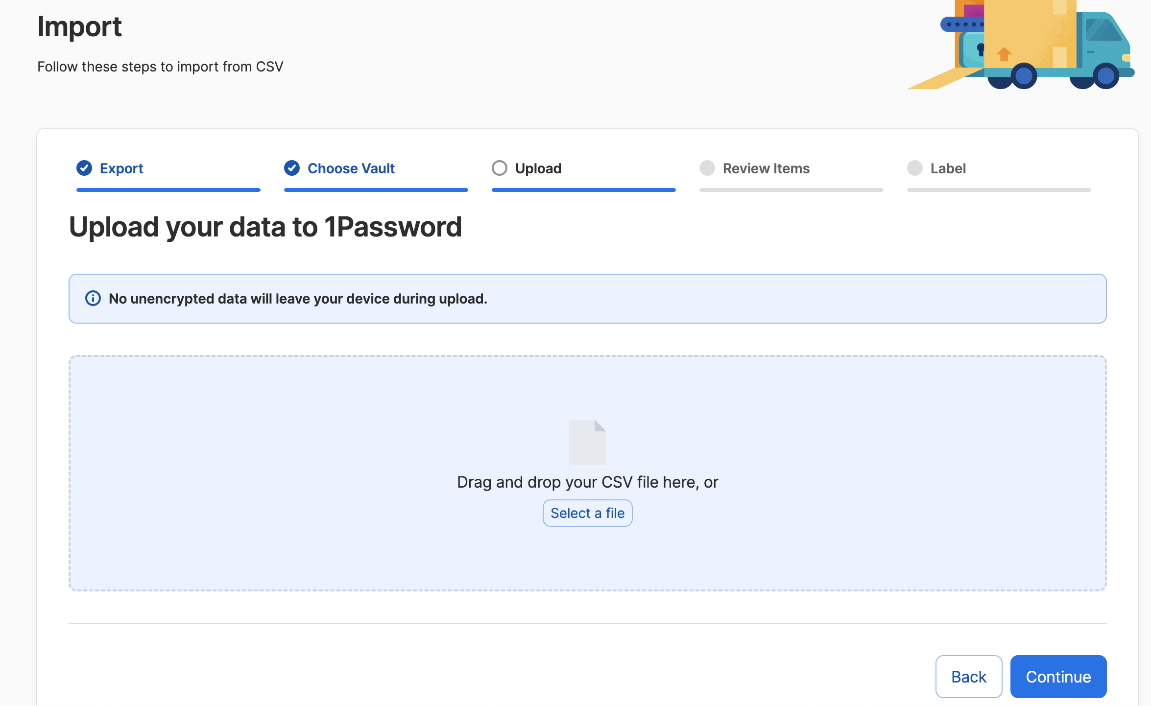The height and width of the screenshot is (706, 1151).
Task: Click the Review Items step circle
Action: point(707,168)
